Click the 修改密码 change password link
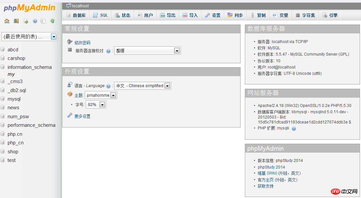This screenshot has width=361, height=198. [82, 43]
